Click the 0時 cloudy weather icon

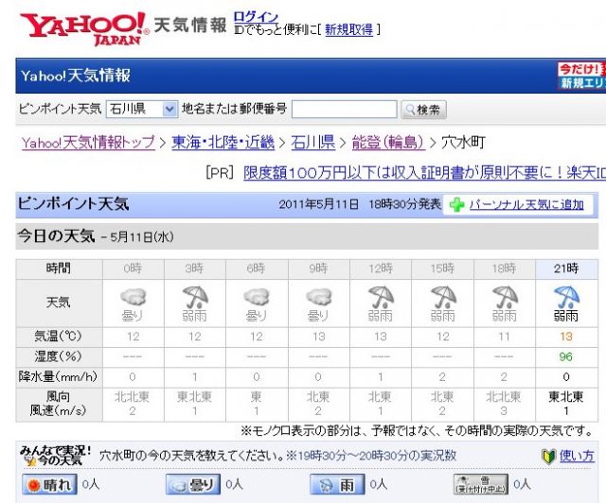[132, 297]
